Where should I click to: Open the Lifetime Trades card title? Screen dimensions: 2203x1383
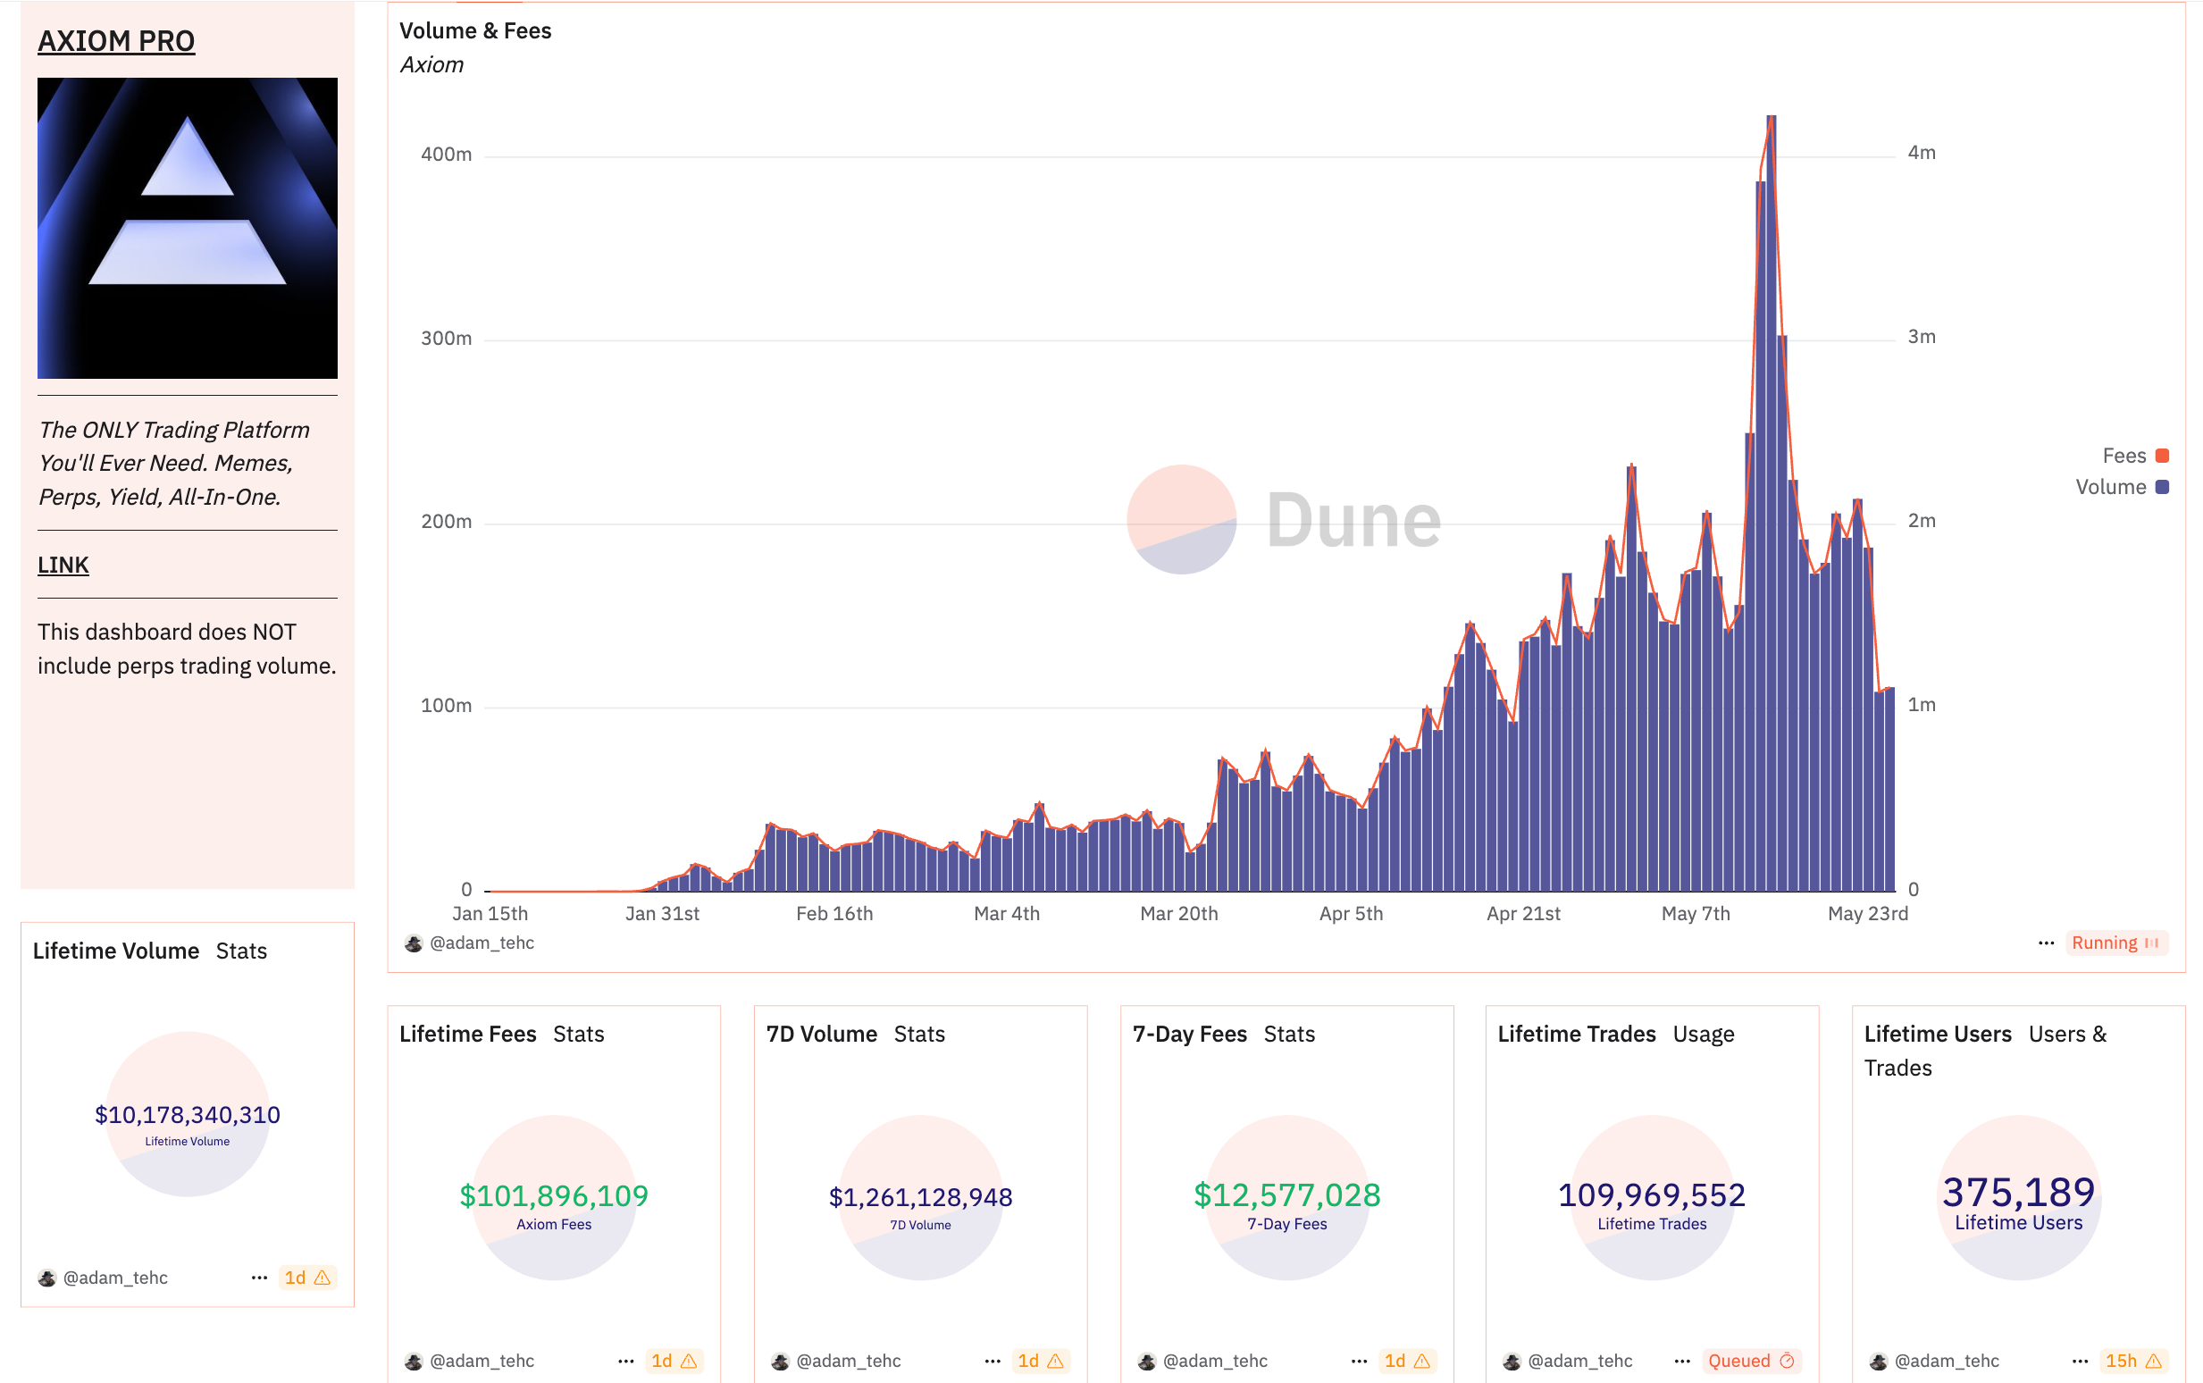(1576, 1034)
